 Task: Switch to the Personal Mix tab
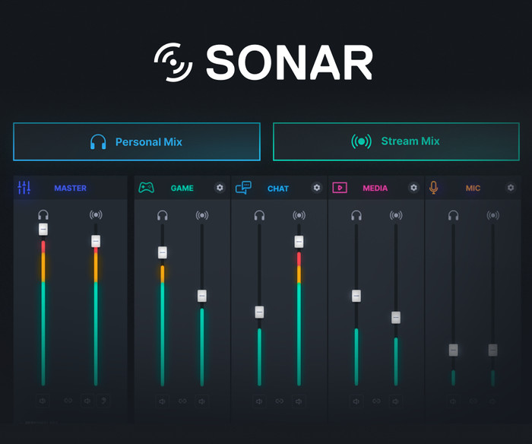click(x=137, y=141)
